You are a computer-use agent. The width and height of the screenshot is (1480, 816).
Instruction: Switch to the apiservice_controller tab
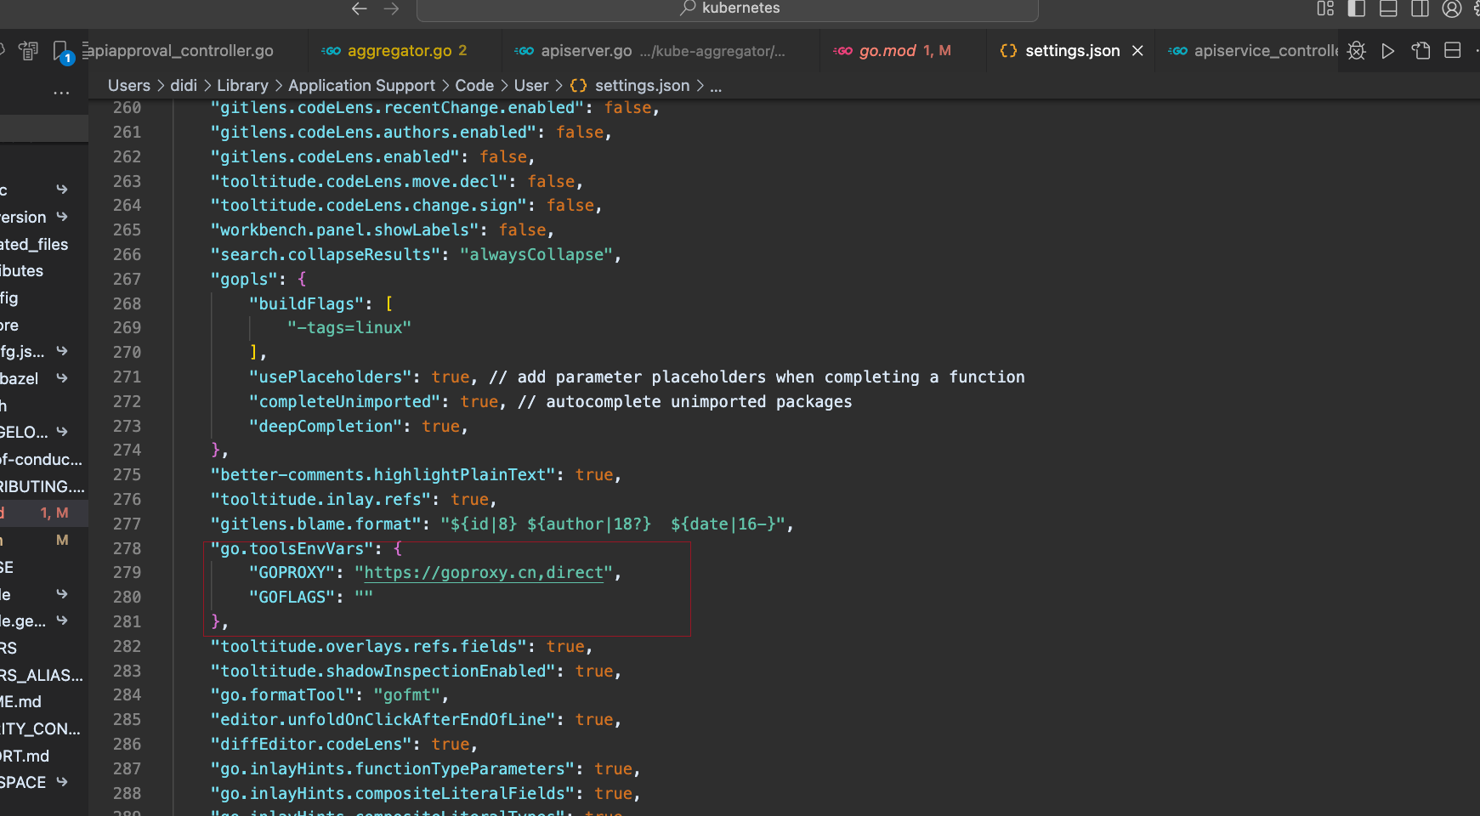1248,51
